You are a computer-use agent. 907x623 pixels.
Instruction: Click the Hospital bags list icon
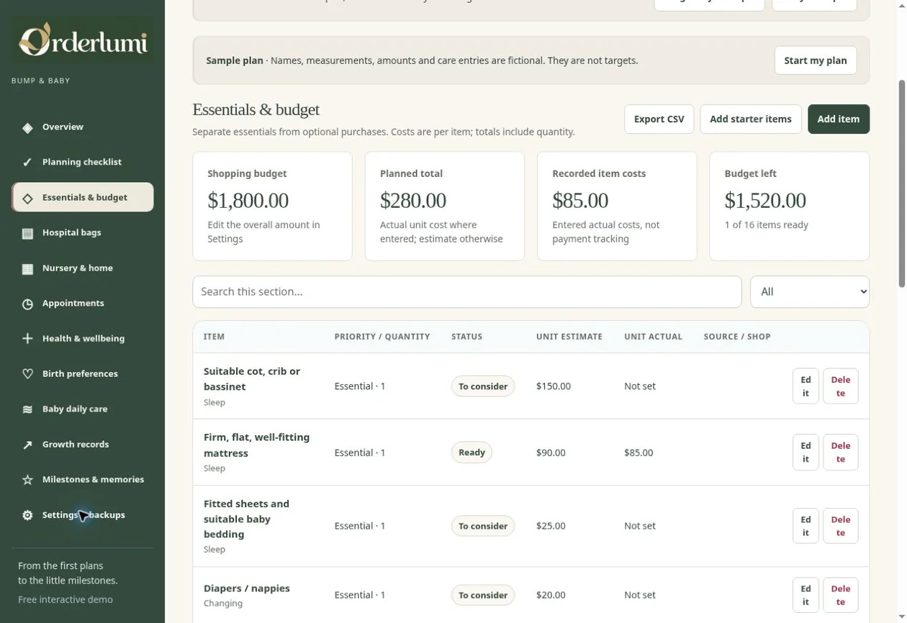tap(27, 233)
